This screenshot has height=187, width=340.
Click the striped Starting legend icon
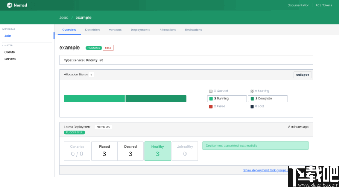coord(252,91)
